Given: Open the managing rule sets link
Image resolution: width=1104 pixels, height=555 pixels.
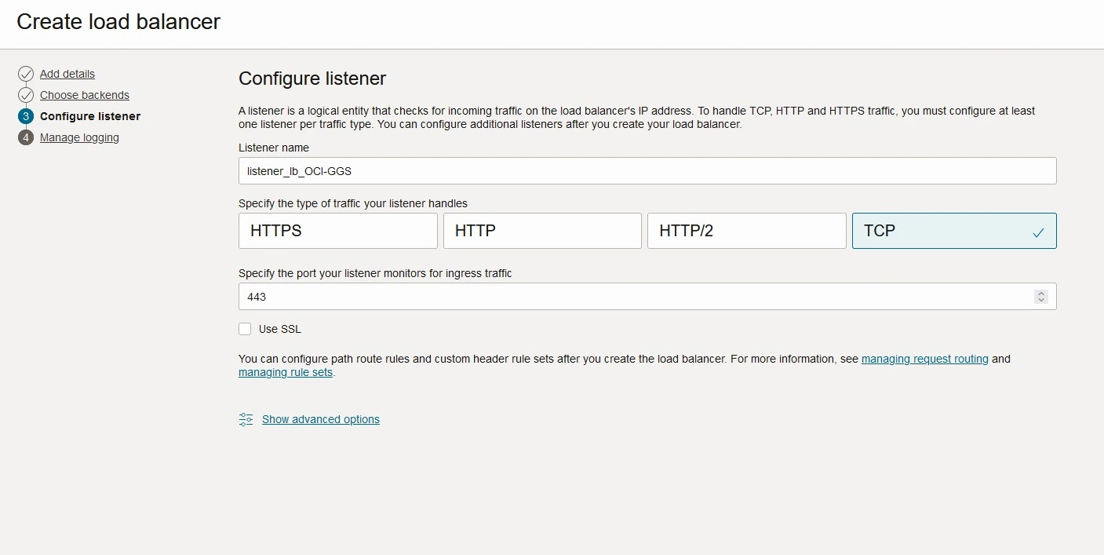Looking at the screenshot, I should [286, 372].
